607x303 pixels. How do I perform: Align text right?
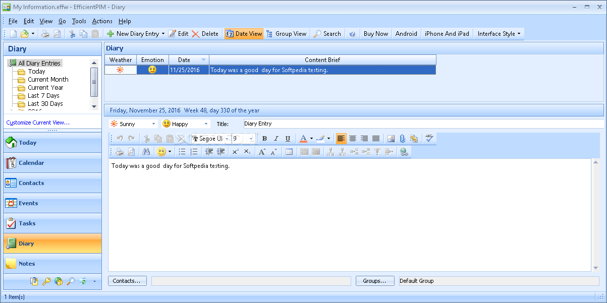click(364, 139)
